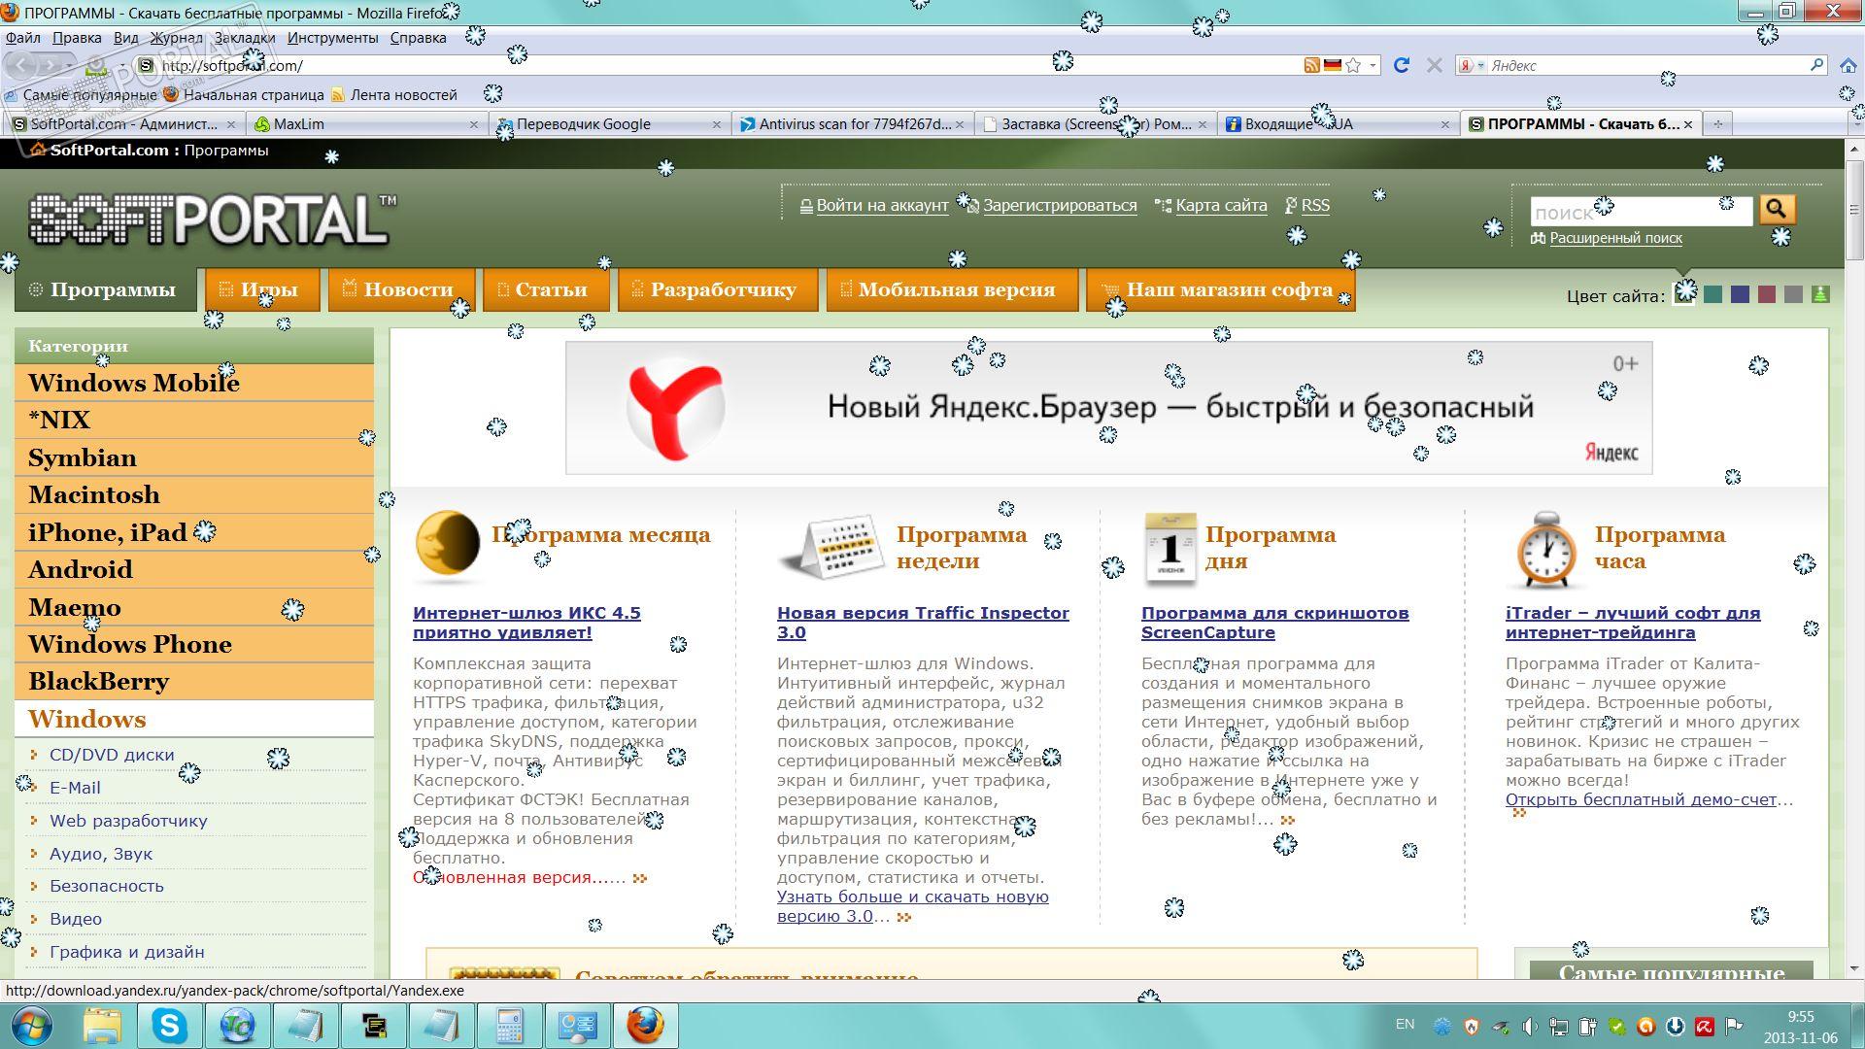1865x1049 pixels.
Task: Click the German flag icon in address bar
Action: pos(1332,65)
